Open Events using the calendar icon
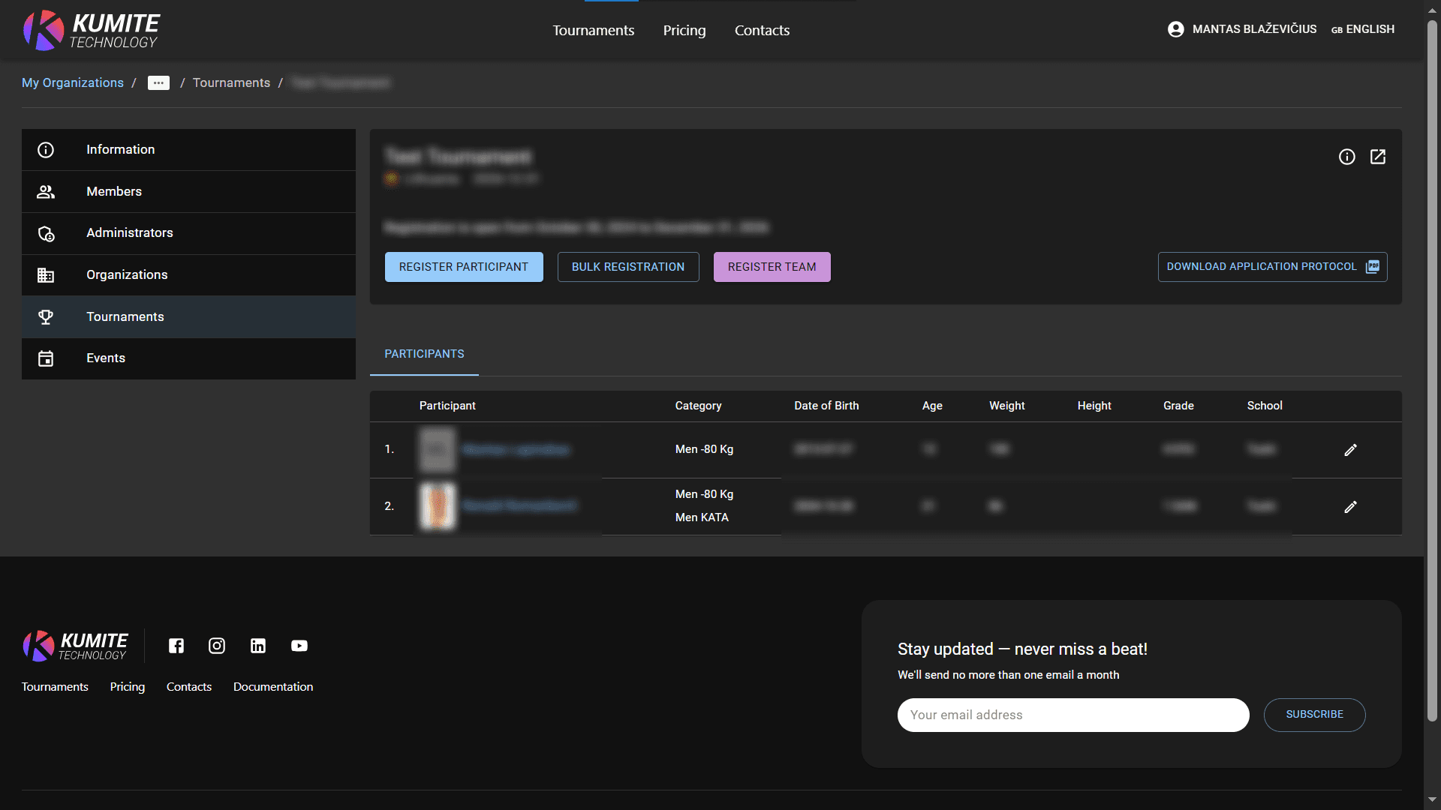Image resolution: width=1441 pixels, height=810 pixels. 46,358
